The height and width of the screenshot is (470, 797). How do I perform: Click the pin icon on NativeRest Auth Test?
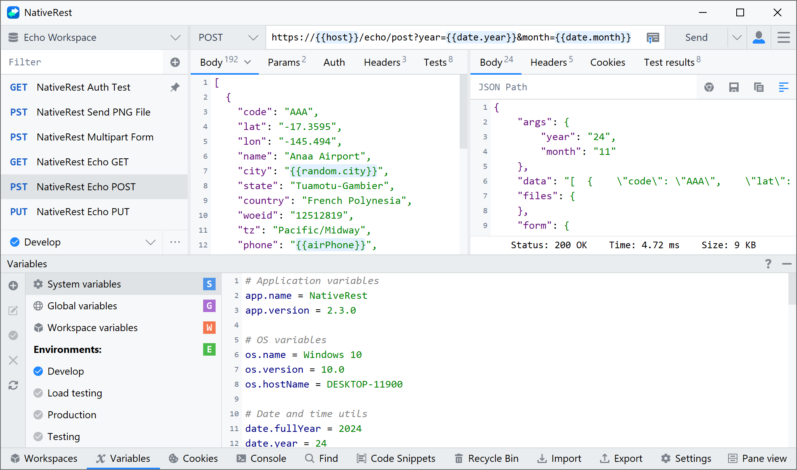(175, 87)
